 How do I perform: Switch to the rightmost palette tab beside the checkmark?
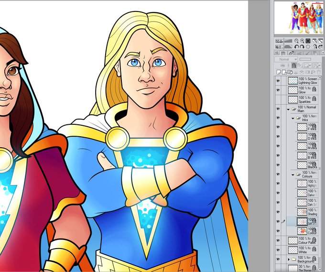[315, 53]
